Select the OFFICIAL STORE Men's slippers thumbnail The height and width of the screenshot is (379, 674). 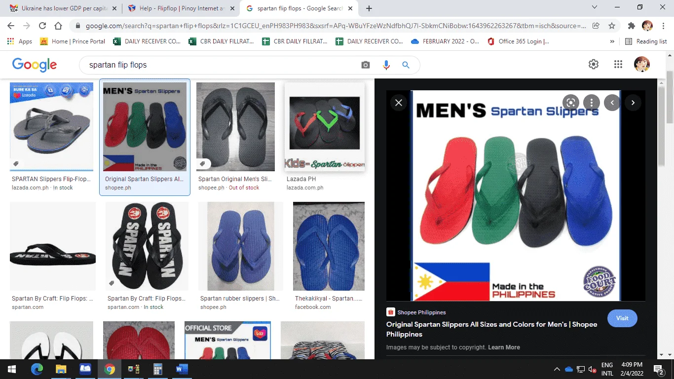[x=228, y=341]
